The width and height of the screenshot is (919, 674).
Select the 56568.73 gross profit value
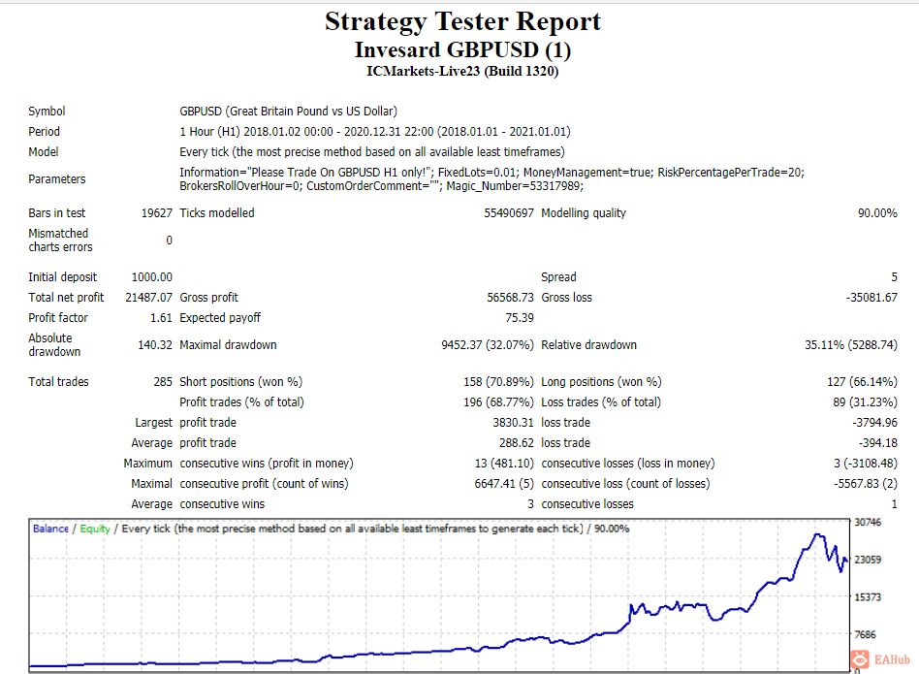click(x=511, y=297)
